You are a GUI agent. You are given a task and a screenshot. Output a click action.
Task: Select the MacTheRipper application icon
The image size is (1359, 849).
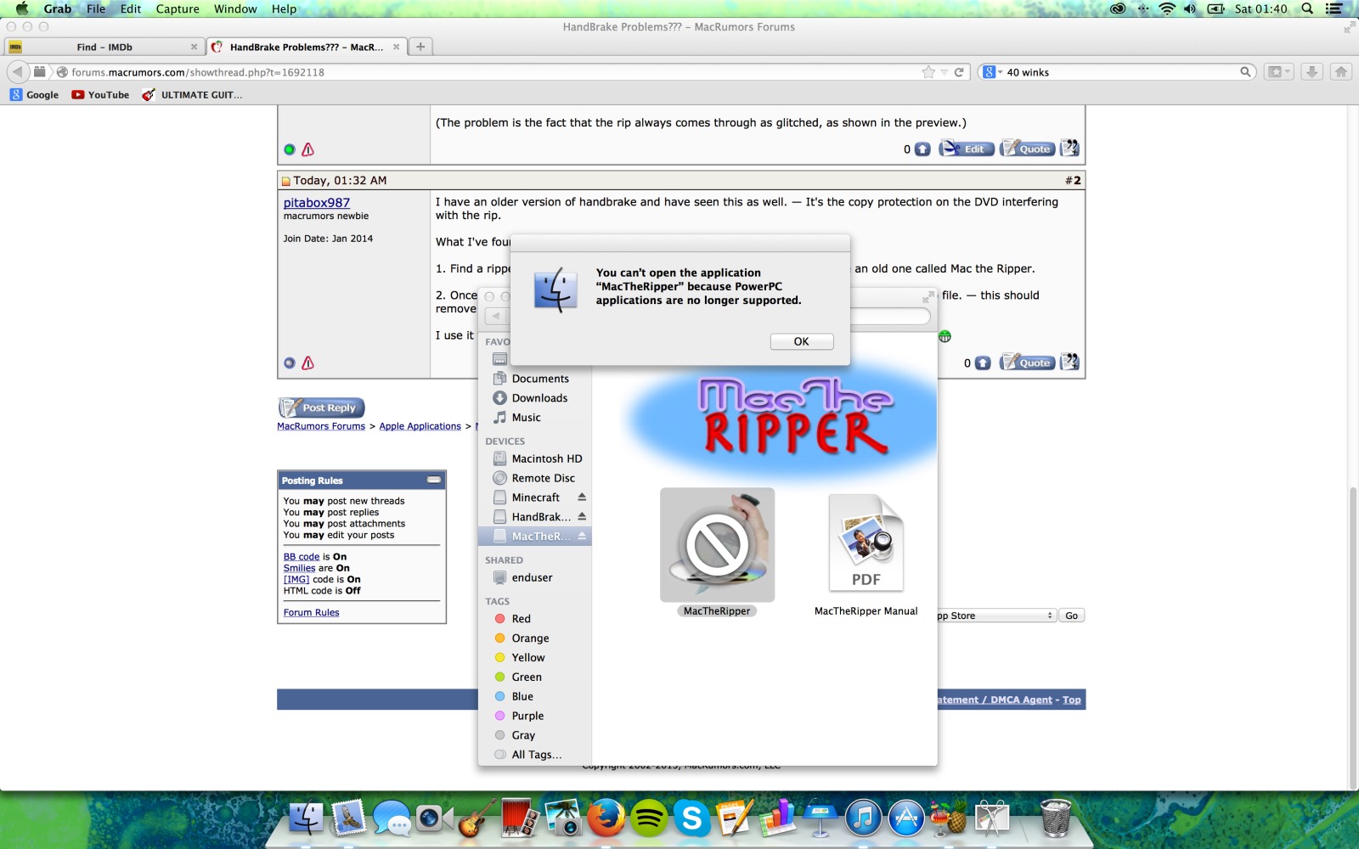(x=717, y=545)
